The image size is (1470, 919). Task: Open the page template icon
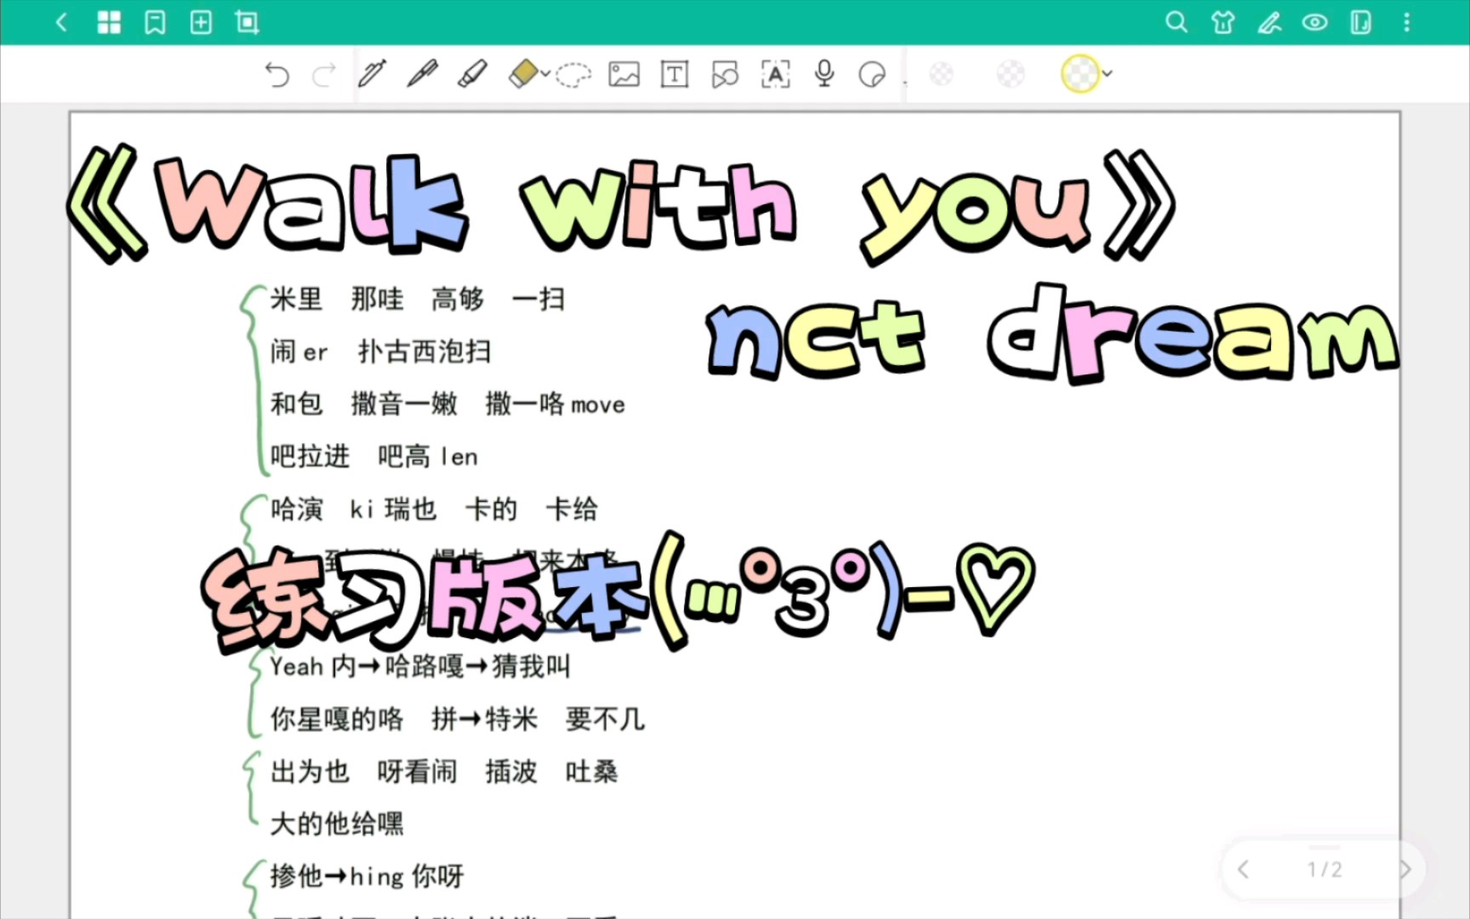[1361, 22]
